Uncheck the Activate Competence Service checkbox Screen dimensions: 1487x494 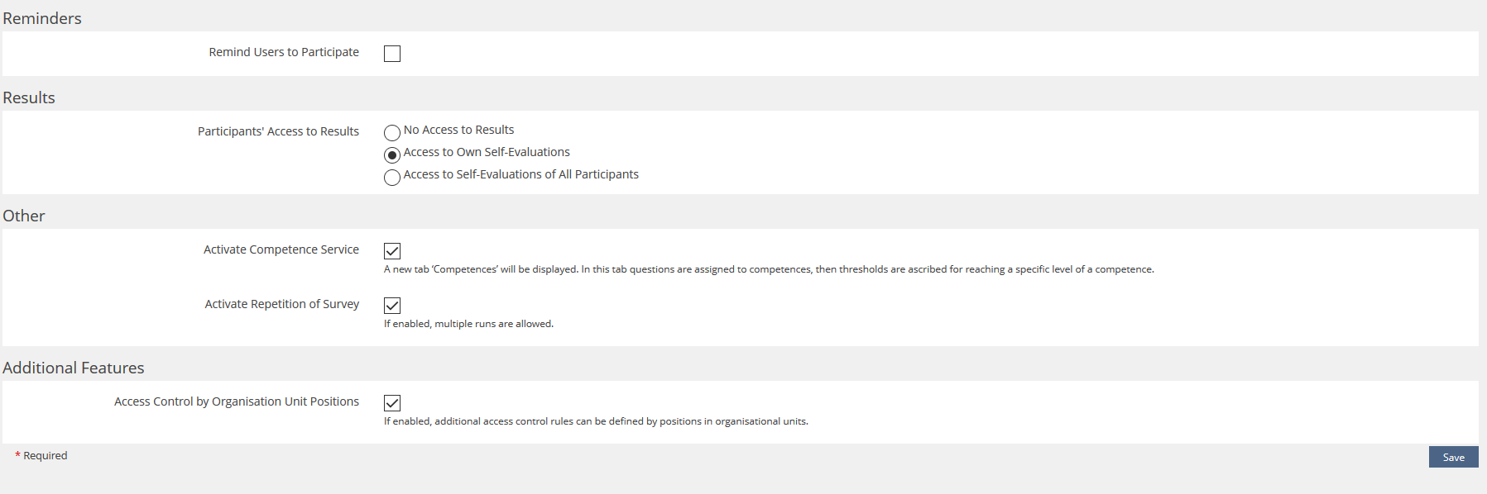pos(392,251)
